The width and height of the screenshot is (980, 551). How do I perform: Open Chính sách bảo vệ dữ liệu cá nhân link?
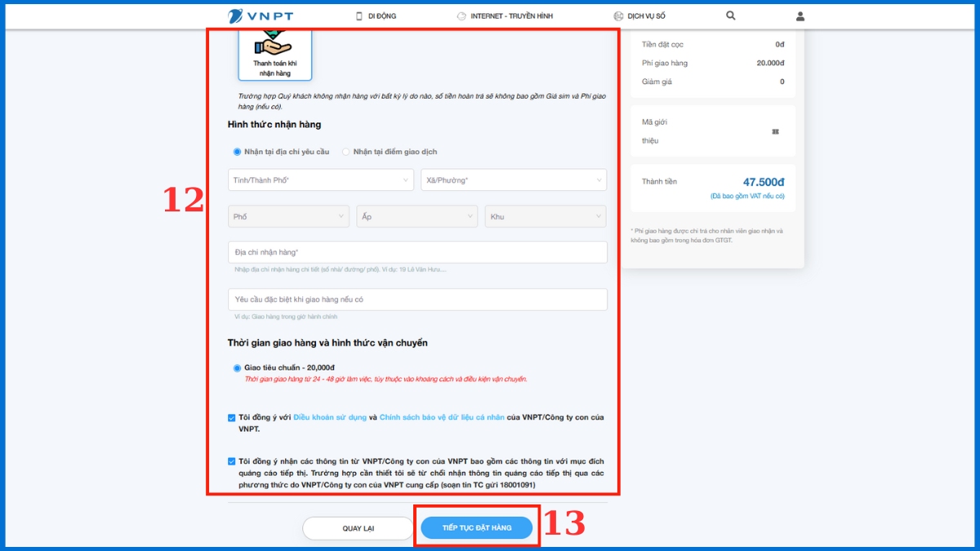coord(442,418)
